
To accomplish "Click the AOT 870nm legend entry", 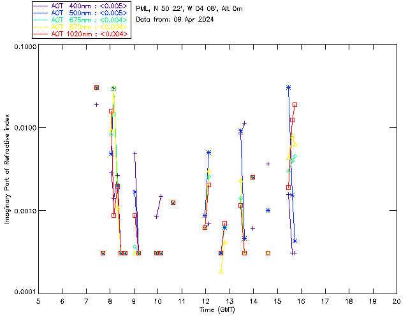I will click(x=80, y=27).
